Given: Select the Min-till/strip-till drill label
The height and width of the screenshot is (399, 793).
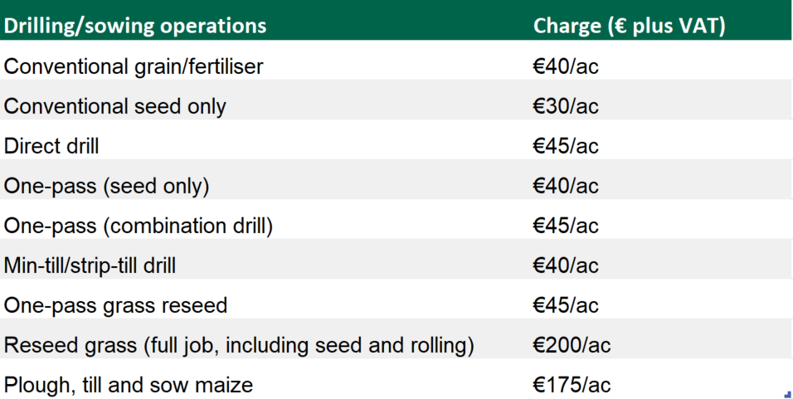Looking at the screenshot, I should click(x=90, y=265).
